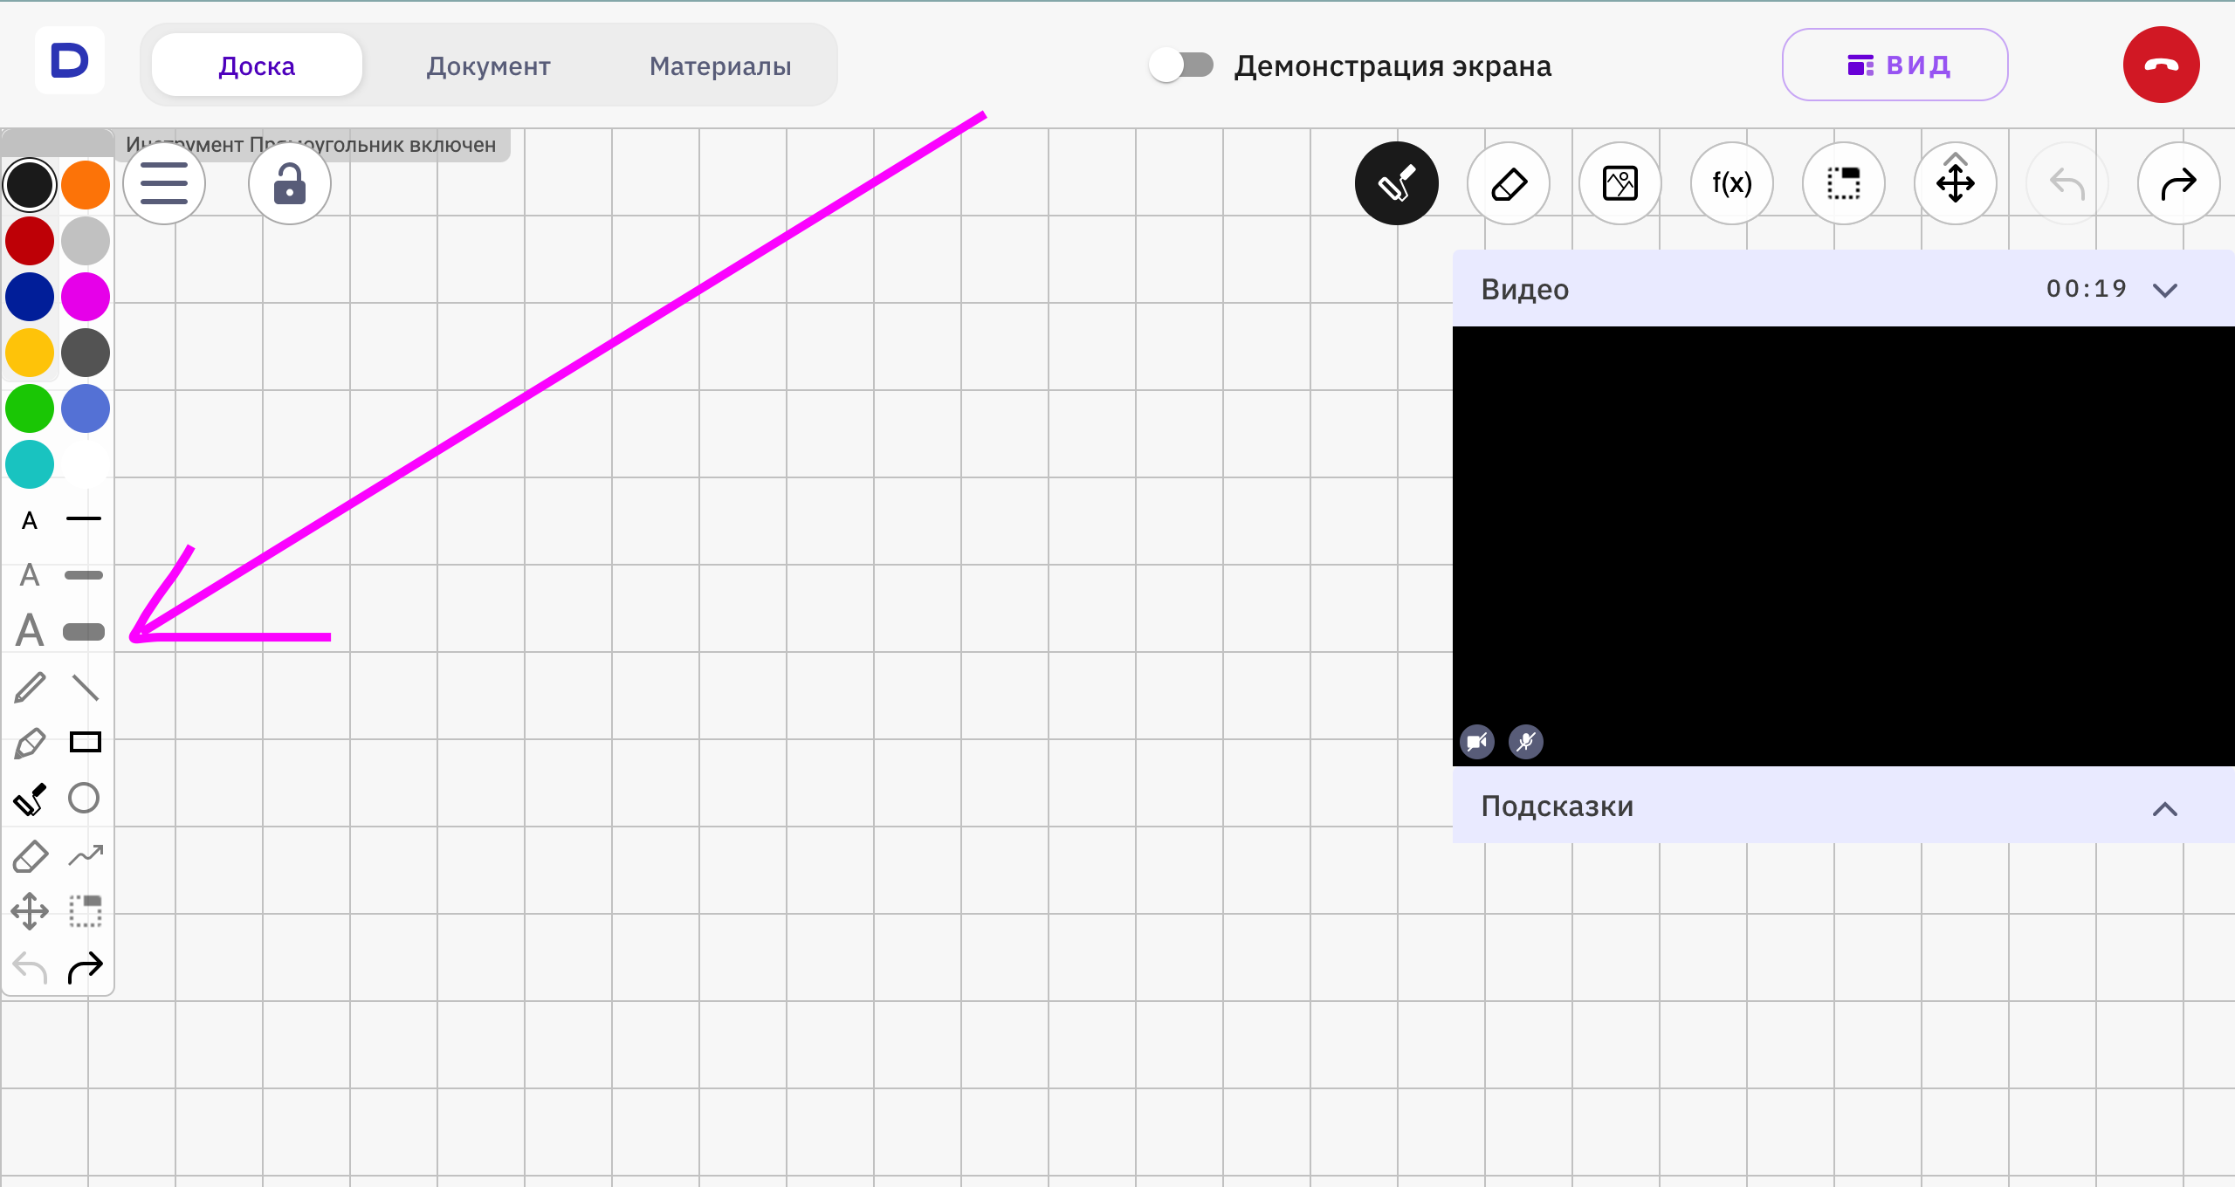Pick the red color swatch
Screen dimensions: 2235x1187
click(30, 241)
